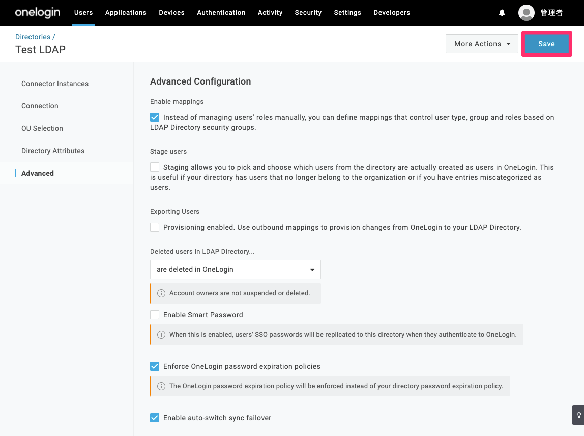Switch to Directory Attributes section
This screenshot has height=436, width=584.
53,151
